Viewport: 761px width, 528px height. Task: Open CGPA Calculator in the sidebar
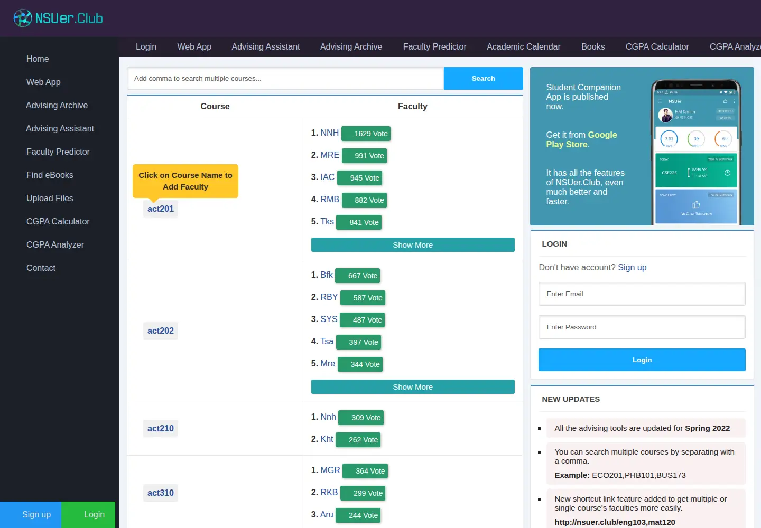click(x=58, y=221)
